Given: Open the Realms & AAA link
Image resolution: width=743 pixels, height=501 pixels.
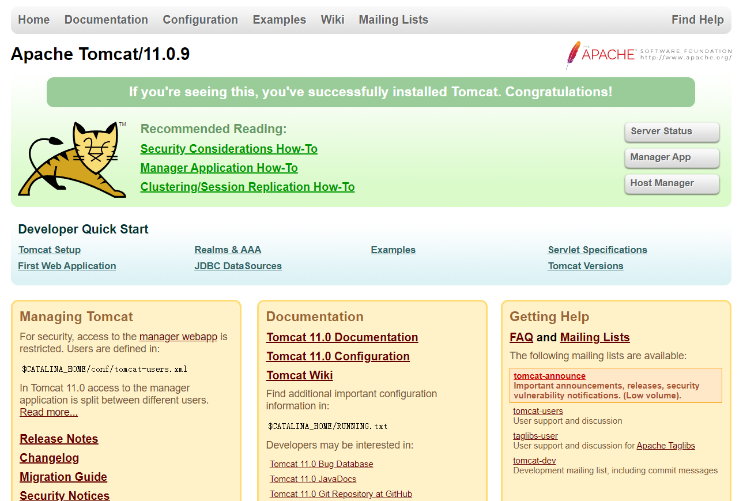Looking at the screenshot, I should pos(228,250).
